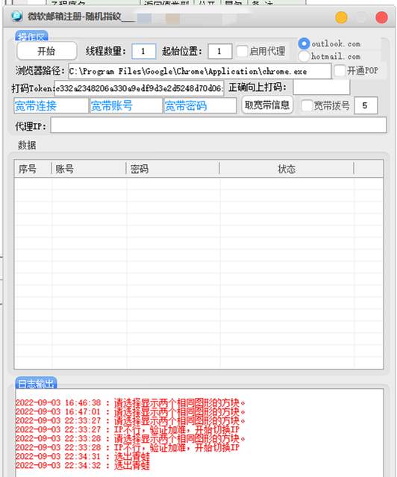This screenshot has height=477, width=397.
Task: Click the 浏览器路径 browser path field
Action: 199,71
